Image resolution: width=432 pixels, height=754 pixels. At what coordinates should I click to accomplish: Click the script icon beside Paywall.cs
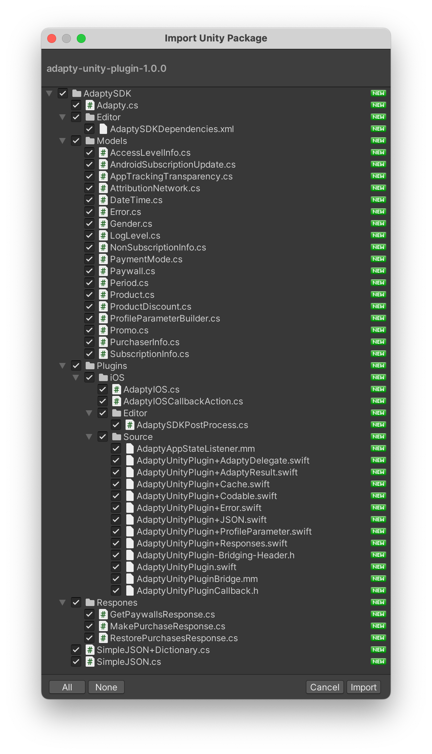coord(103,271)
